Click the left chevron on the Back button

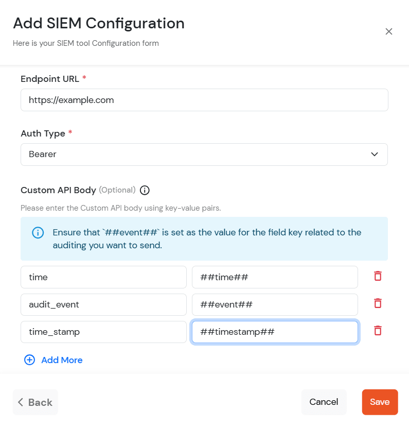(x=21, y=402)
